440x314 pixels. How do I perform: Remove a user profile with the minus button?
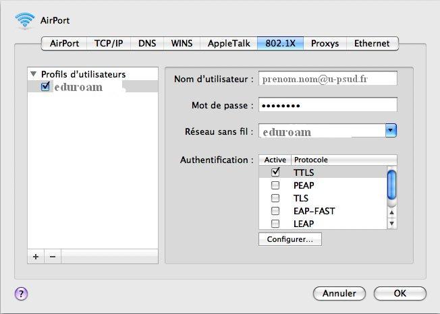click(53, 256)
